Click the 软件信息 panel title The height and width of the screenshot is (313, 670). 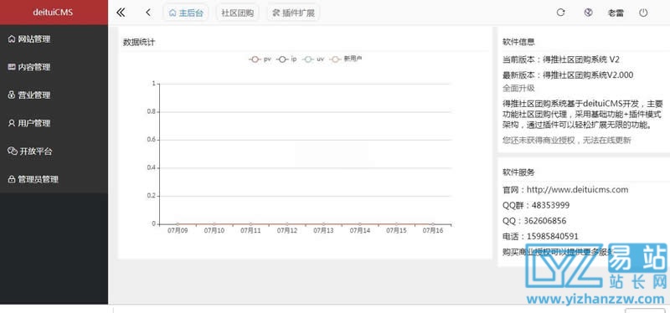pos(518,43)
